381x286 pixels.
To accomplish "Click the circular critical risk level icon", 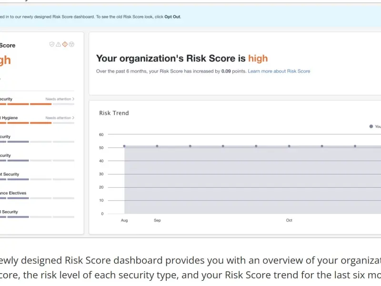I will point(71,44).
